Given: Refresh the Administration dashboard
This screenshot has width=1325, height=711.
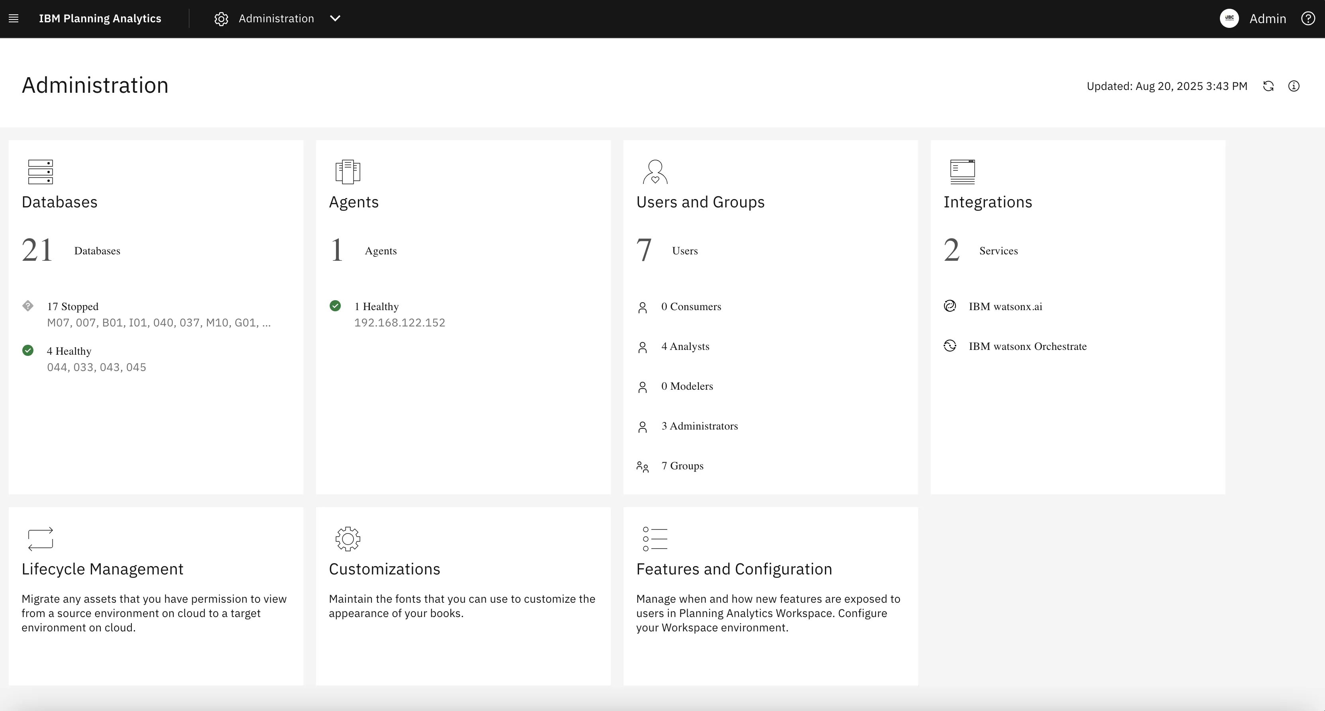Looking at the screenshot, I should [1268, 86].
